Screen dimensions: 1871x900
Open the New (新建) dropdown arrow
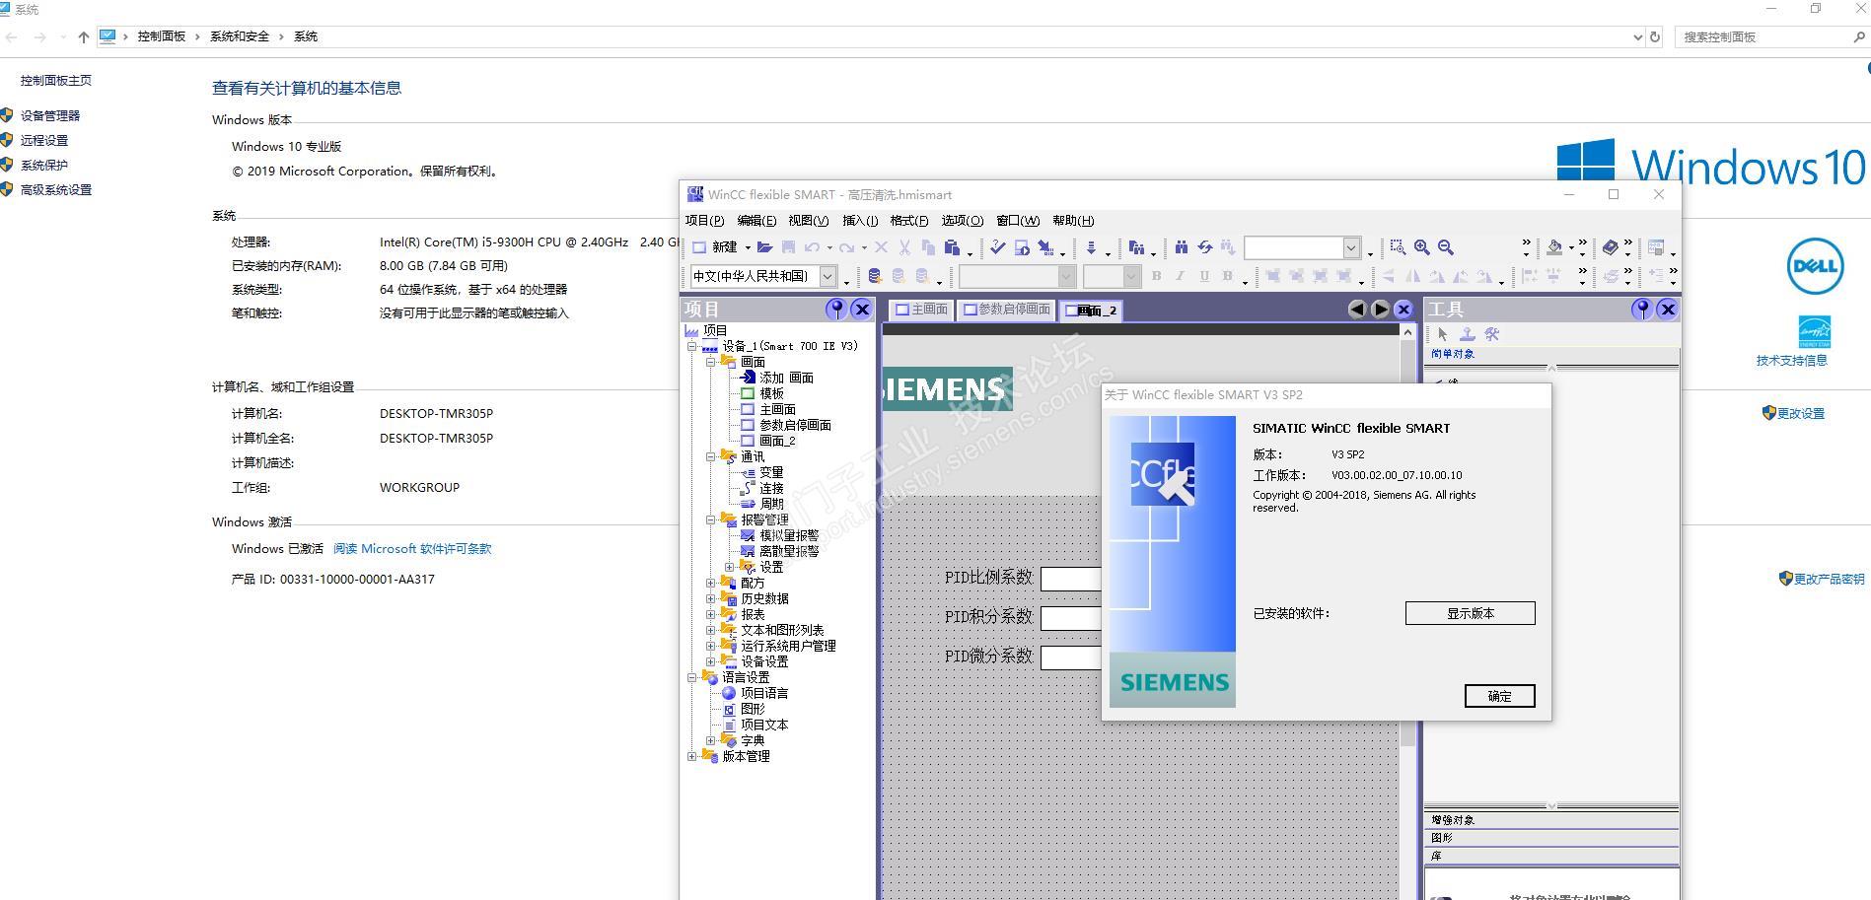point(748,247)
